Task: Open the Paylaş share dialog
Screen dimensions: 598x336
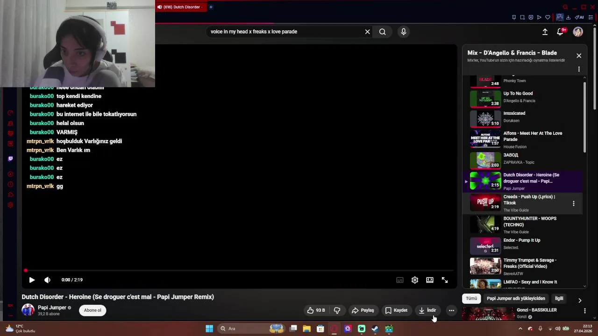Action: (x=363, y=310)
